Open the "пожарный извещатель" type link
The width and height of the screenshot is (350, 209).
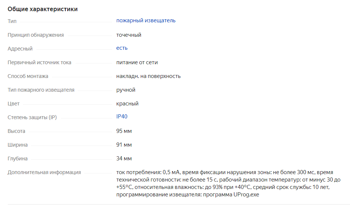[146, 21]
